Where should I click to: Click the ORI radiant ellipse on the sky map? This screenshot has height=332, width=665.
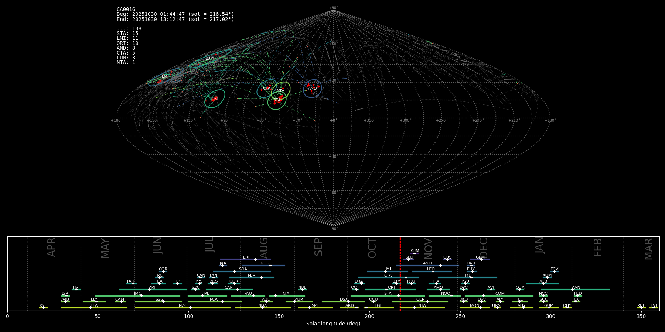(x=215, y=99)
